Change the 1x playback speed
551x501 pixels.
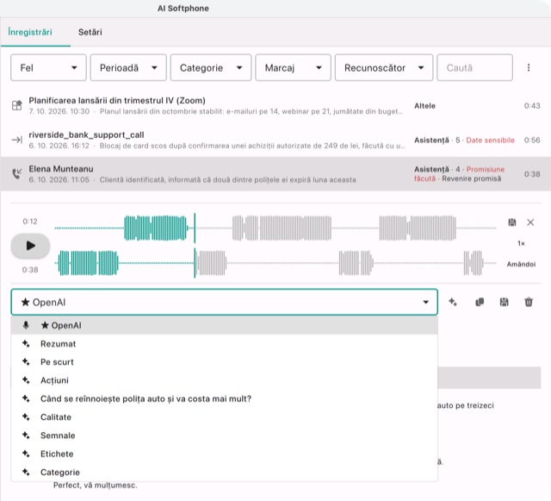[521, 243]
